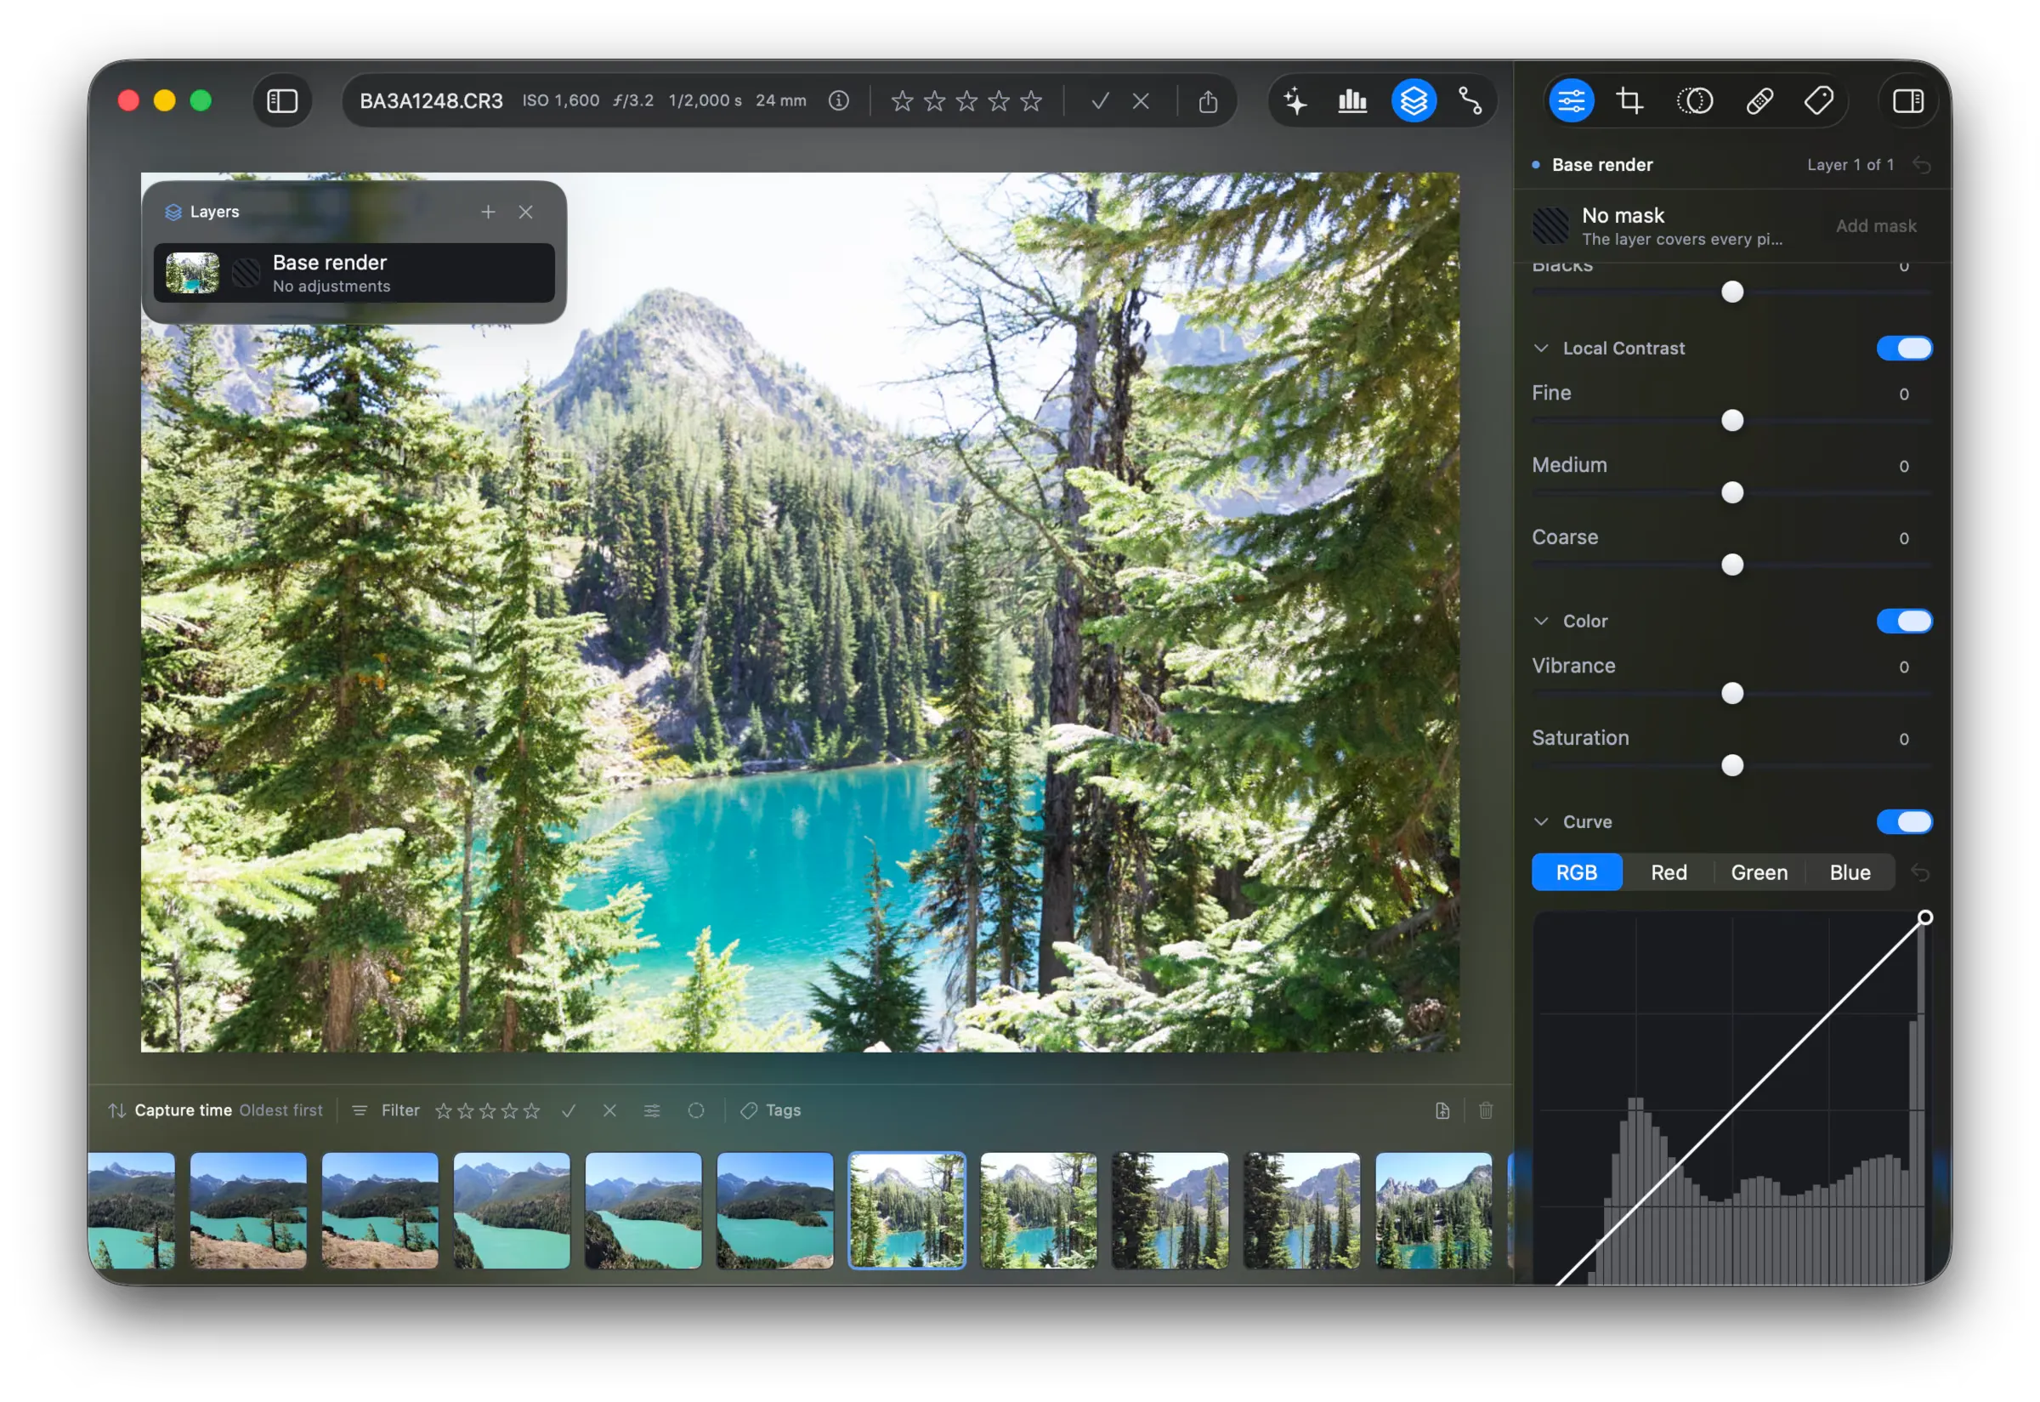
Task: Click the auto enhance sparkle icon
Action: (1295, 101)
